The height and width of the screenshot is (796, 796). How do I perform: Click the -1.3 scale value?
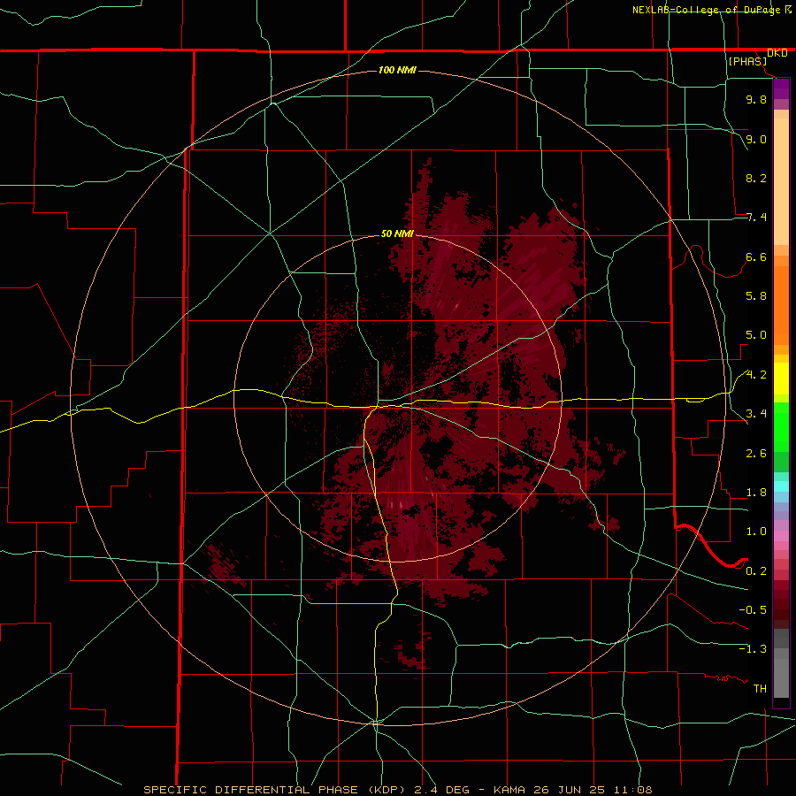(x=753, y=649)
